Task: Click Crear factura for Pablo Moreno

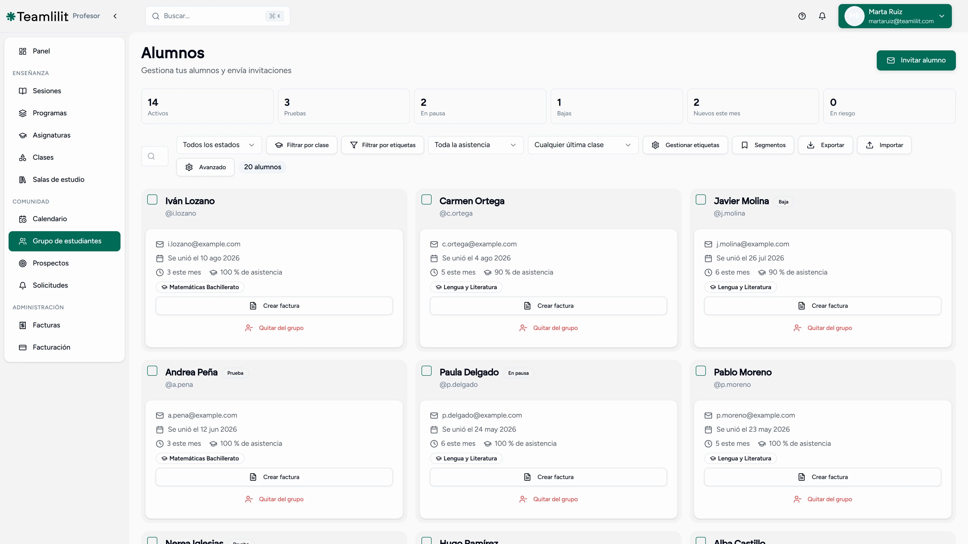Action: click(x=823, y=477)
